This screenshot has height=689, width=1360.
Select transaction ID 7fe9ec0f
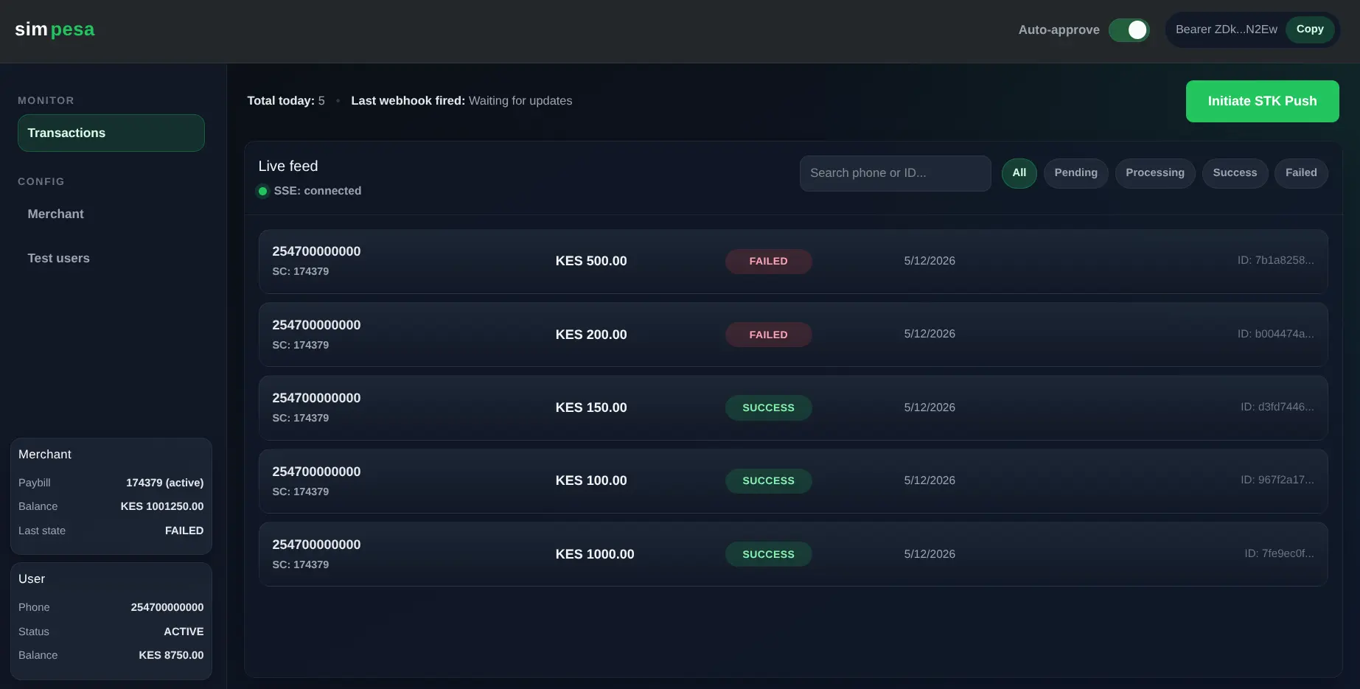click(x=1279, y=553)
